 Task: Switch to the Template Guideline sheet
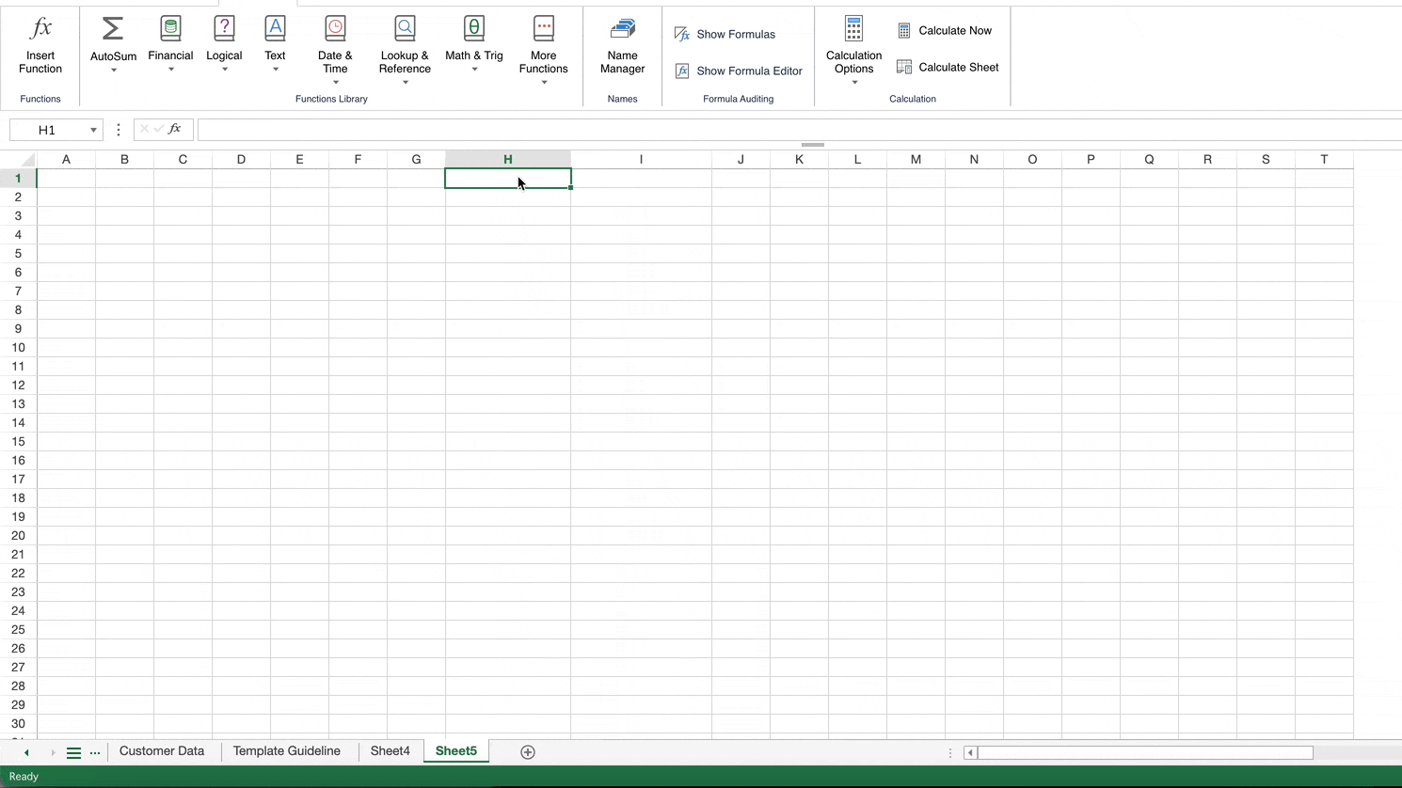[286, 751]
